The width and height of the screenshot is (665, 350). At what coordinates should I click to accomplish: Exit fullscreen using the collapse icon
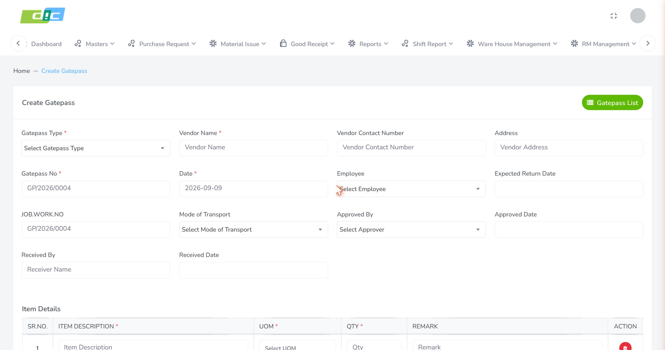(x=614, y=16)
